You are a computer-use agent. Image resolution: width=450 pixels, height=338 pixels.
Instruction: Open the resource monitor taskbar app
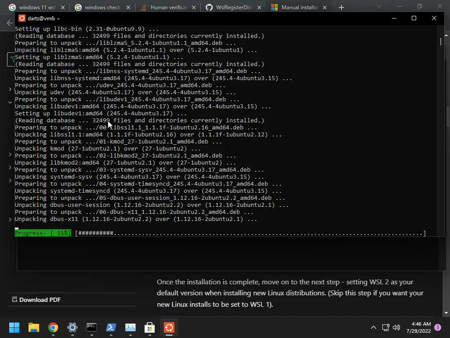click(130, 327)
